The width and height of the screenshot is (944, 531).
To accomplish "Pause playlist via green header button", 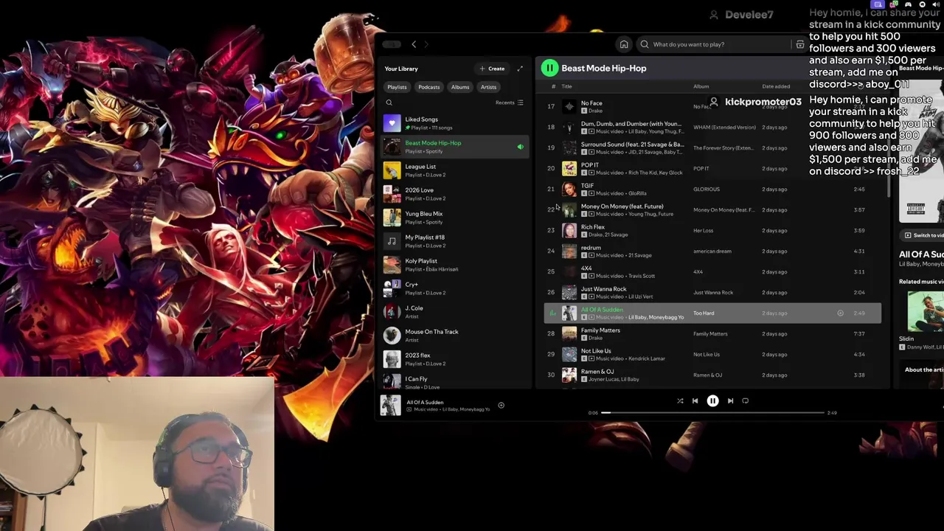I will point(549,68).
